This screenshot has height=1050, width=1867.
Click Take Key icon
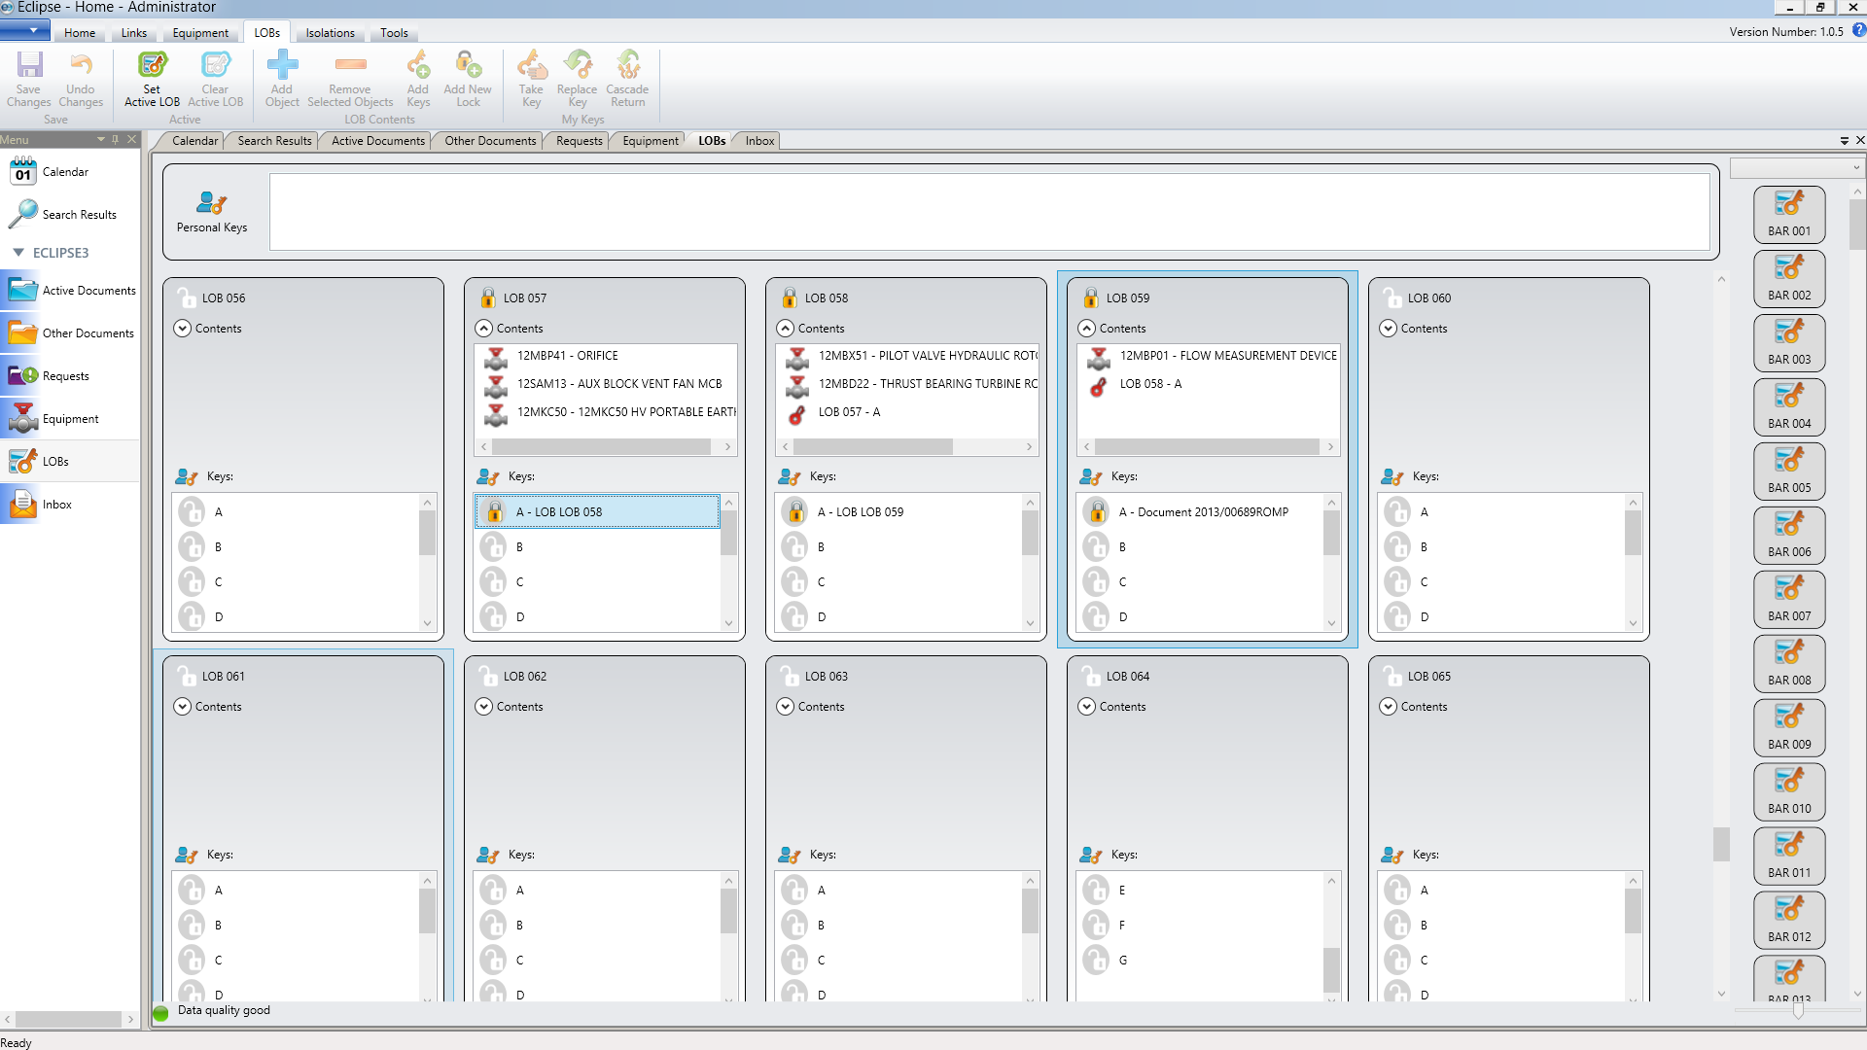coord(531,65)
